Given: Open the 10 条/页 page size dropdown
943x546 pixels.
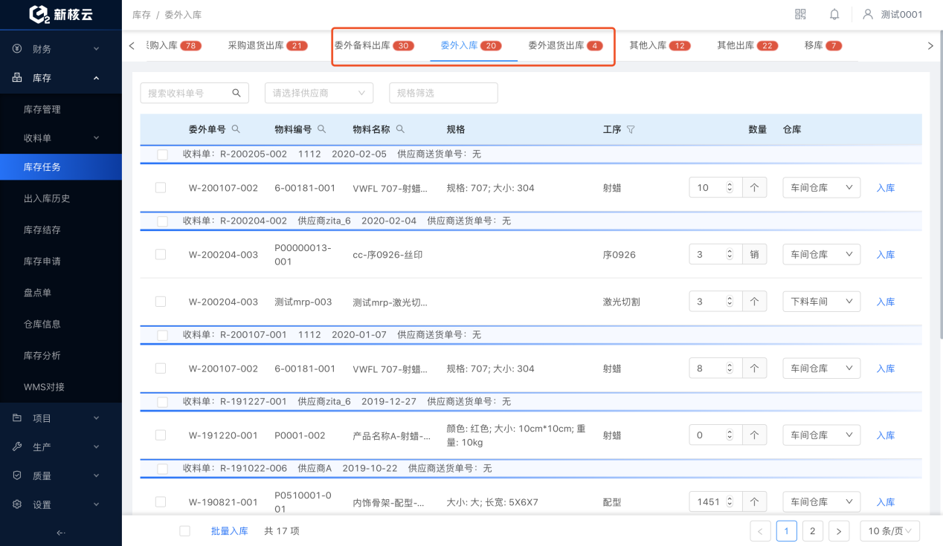Looking at the screenshot, I should coord(890,531).
